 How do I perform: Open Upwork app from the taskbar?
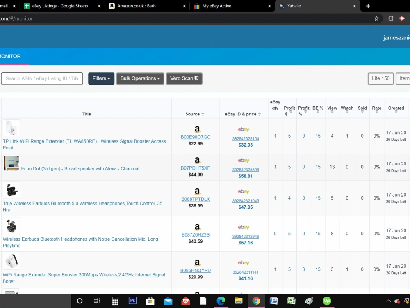(327, 301)
